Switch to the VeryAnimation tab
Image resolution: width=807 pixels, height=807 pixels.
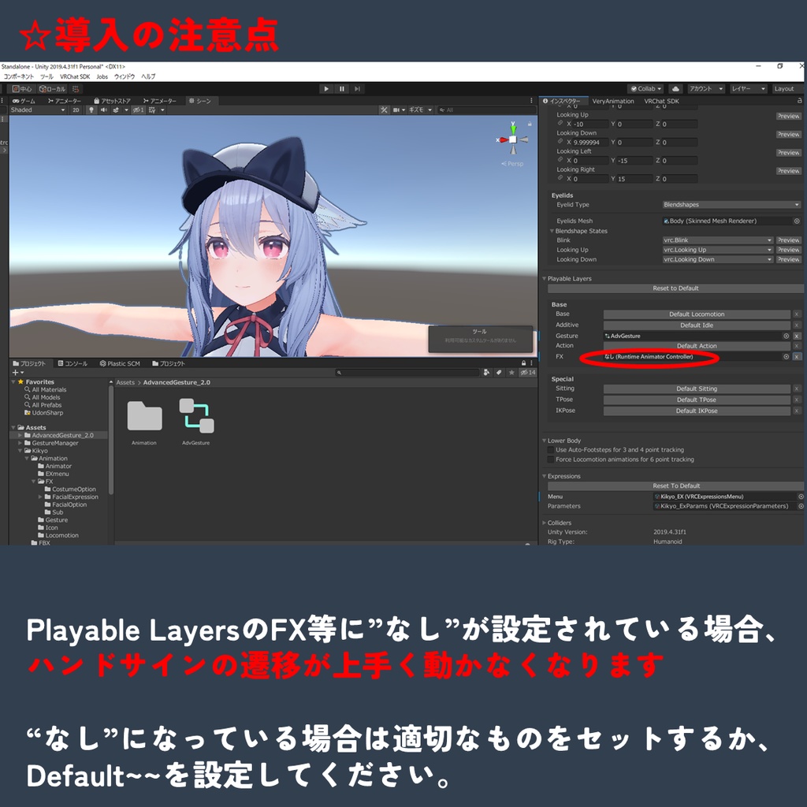613,102
